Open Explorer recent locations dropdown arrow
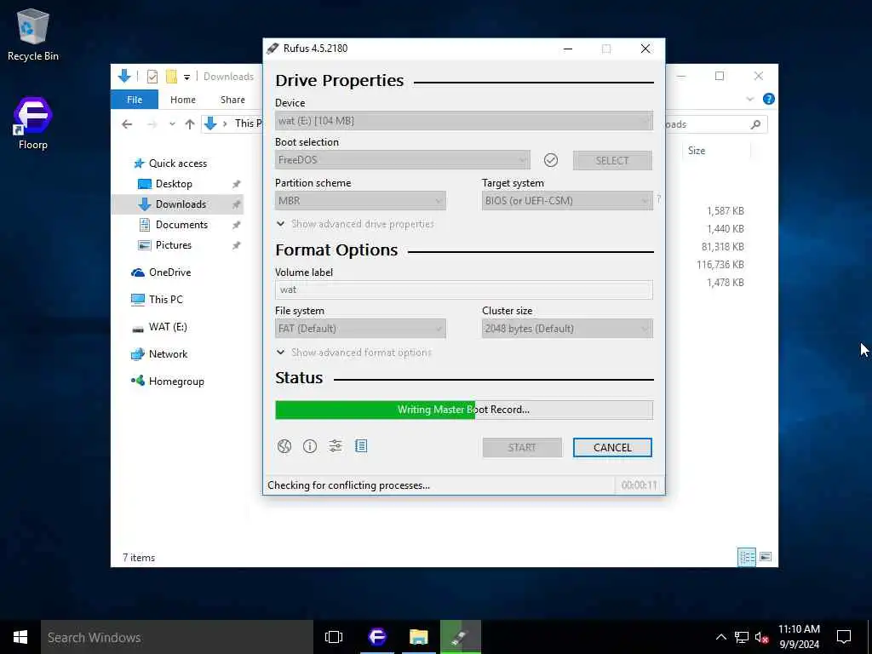 172,124
